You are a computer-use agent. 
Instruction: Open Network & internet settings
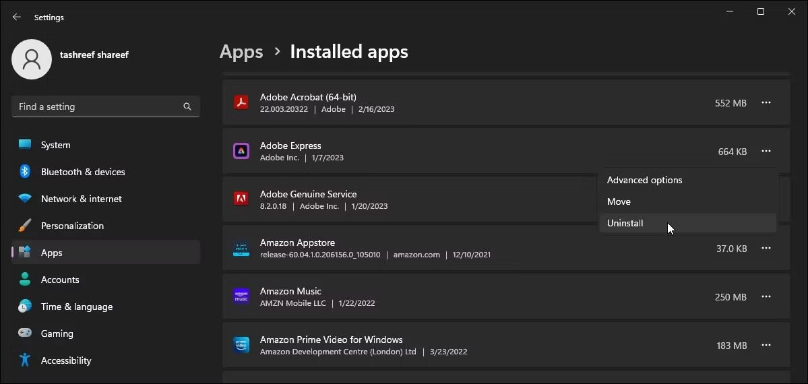click(106, 199)
